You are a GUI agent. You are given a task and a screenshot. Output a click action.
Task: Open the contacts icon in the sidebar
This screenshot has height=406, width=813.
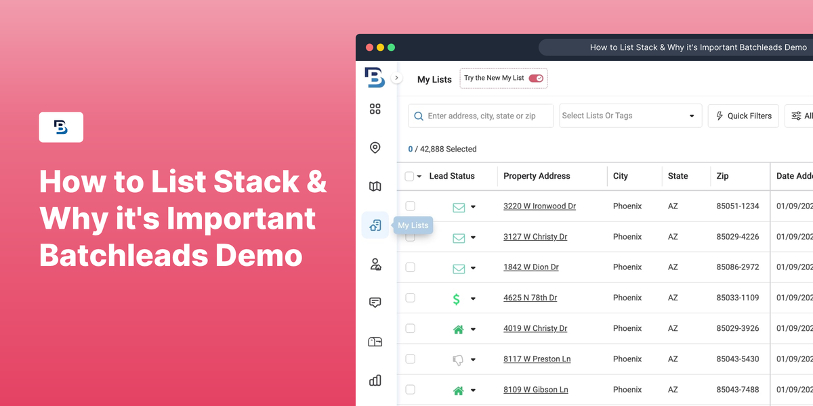pos(375,264)
